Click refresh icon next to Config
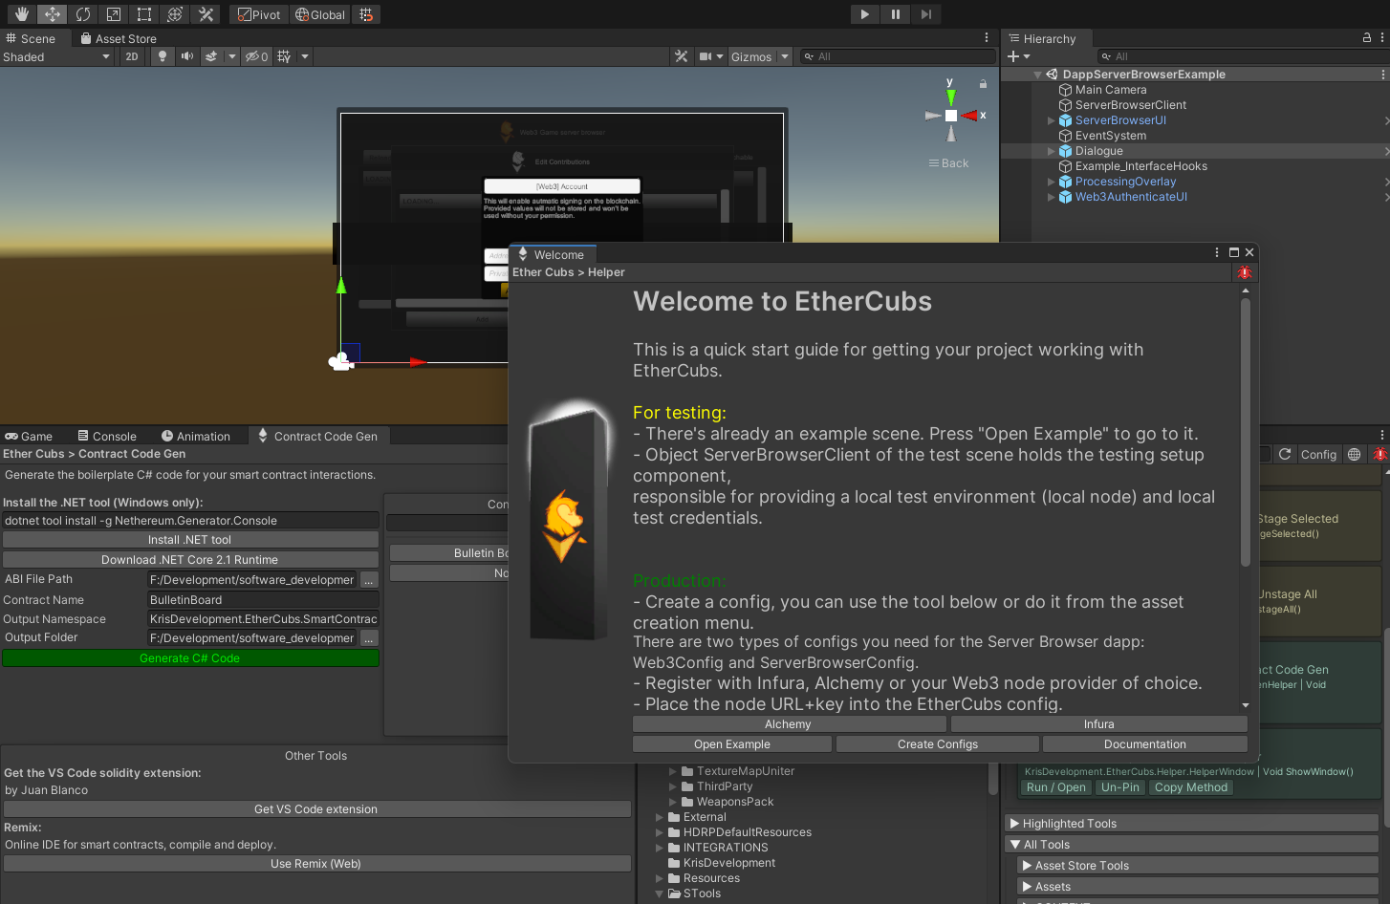Viewport: 1390px width, 904px height. click(1285, 455)
